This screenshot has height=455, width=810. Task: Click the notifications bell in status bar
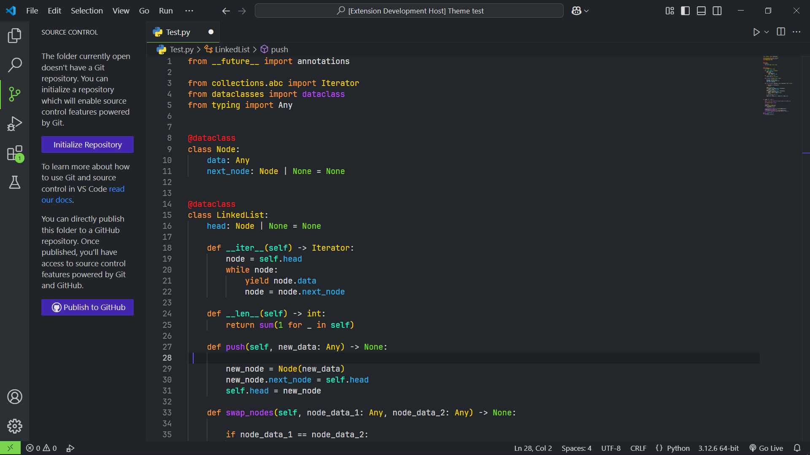tap(797, 448)
